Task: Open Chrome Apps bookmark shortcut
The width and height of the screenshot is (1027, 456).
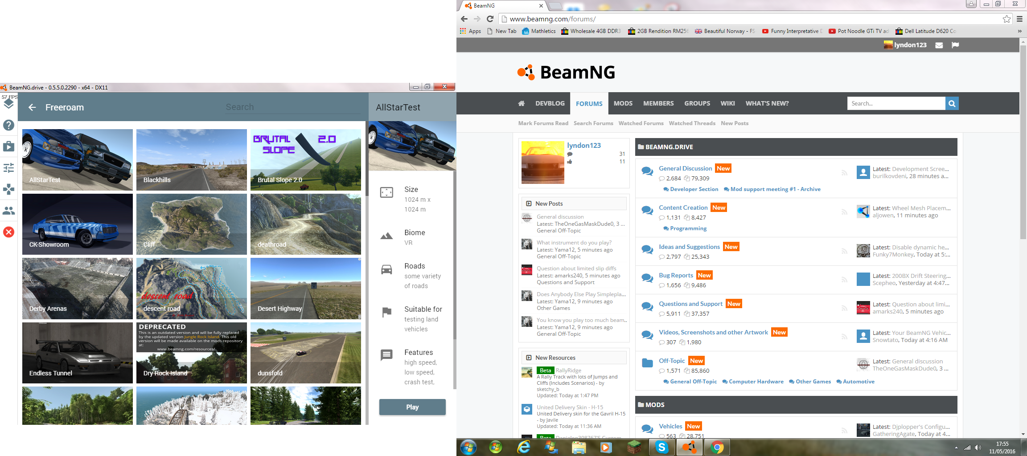Action: 470,31
